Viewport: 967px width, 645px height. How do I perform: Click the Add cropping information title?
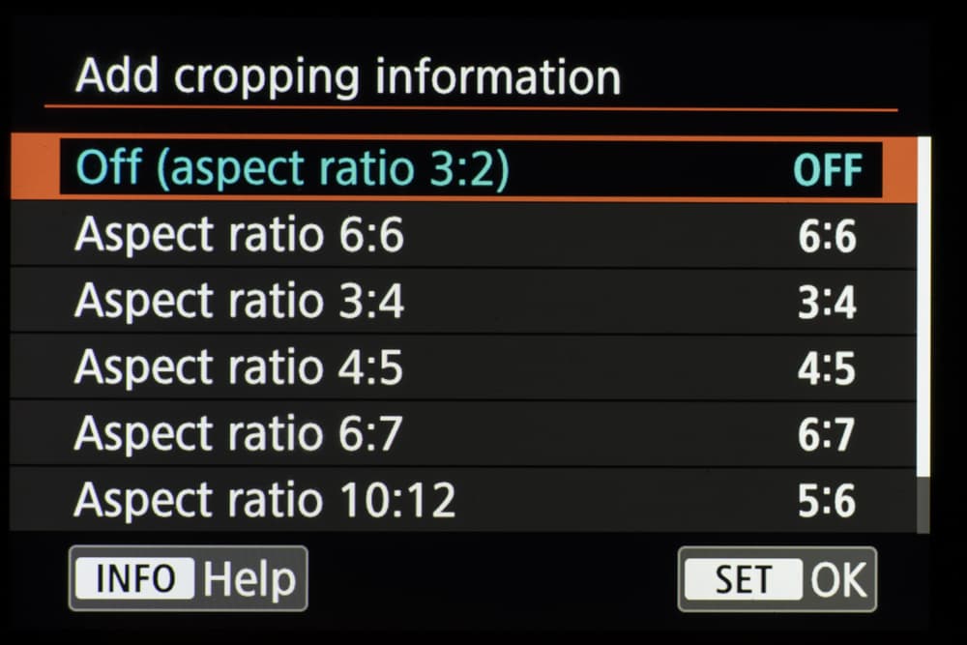tap(347, 76)
